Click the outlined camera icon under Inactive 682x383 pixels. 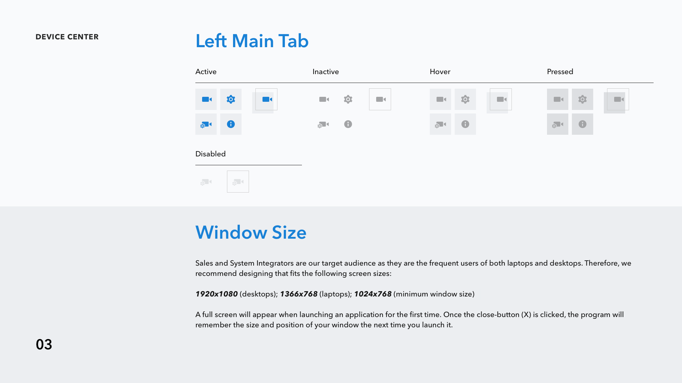tap(380, 99)
